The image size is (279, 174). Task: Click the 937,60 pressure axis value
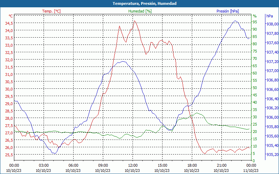point(272,43)
